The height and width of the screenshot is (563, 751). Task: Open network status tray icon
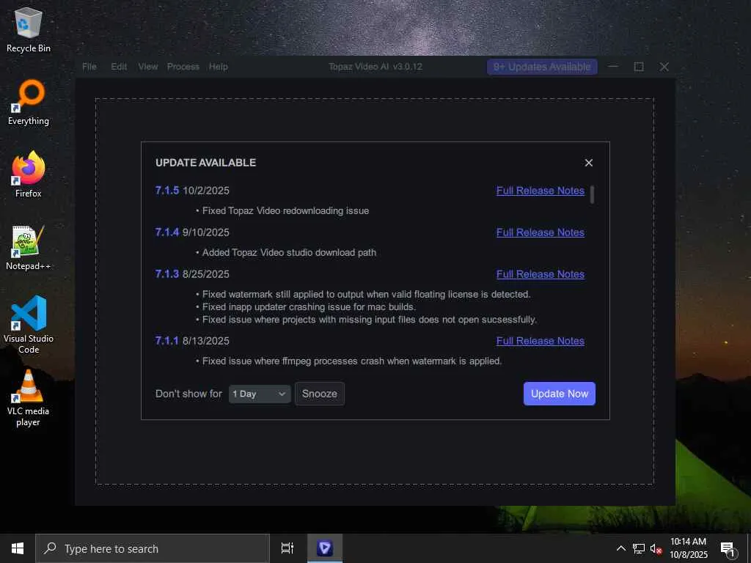639,548
